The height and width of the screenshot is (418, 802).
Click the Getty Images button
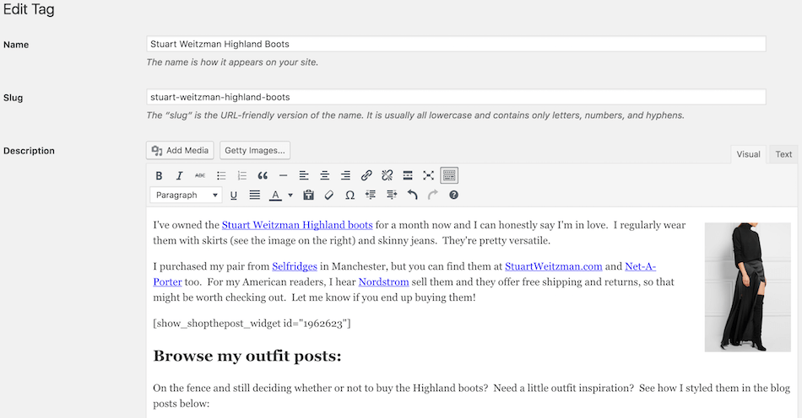255,151
